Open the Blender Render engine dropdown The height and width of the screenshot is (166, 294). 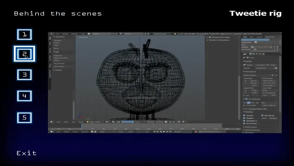coord(161,34)
